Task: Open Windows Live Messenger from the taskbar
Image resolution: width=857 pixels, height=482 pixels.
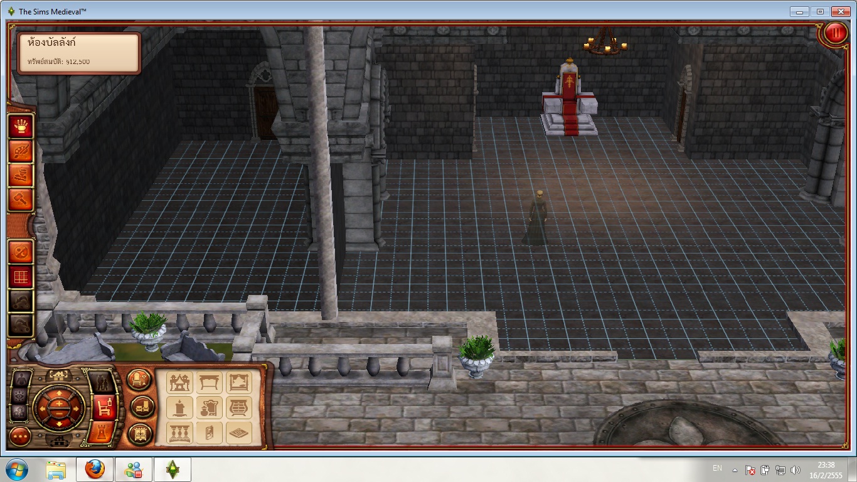Action: 134,469
